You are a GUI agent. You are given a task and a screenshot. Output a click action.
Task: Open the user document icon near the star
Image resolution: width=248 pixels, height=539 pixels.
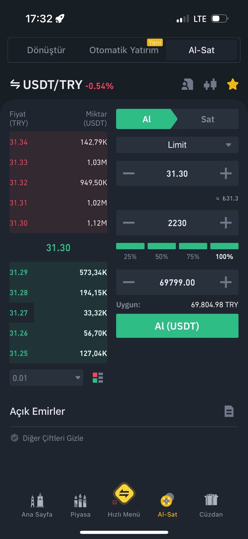[187, 84]
